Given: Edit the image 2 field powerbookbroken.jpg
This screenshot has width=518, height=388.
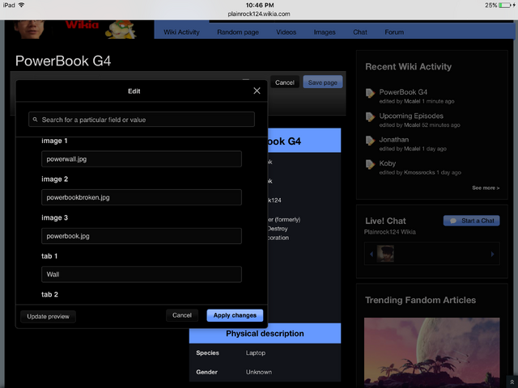Looking at the screenshot, I should 142,197.
